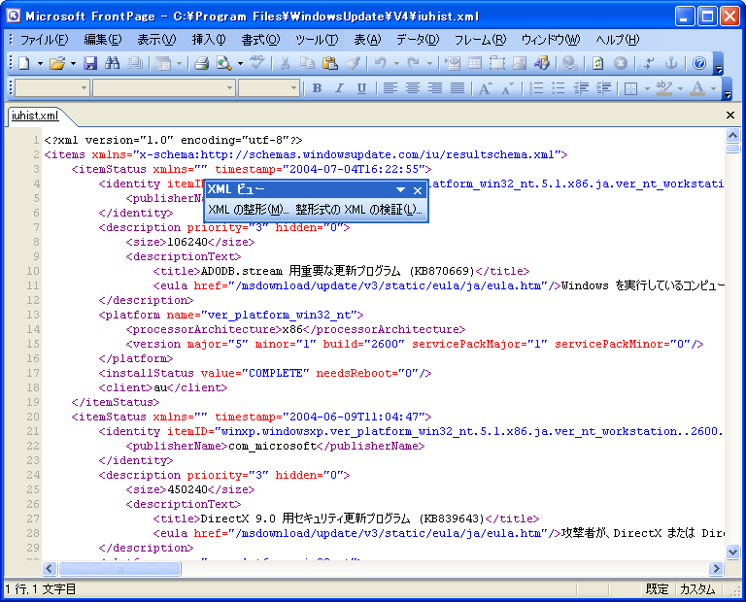Click the Insert Hyperlink globe icon
The width and height of the screenshot is (746, 602).
point(569,63)
